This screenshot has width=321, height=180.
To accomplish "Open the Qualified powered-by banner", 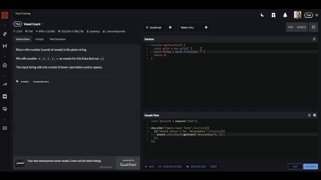I will (128, 163).
